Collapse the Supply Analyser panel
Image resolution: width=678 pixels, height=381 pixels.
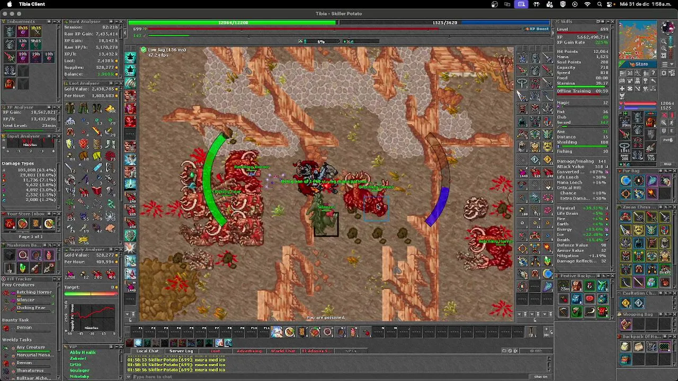pos(115,249)
